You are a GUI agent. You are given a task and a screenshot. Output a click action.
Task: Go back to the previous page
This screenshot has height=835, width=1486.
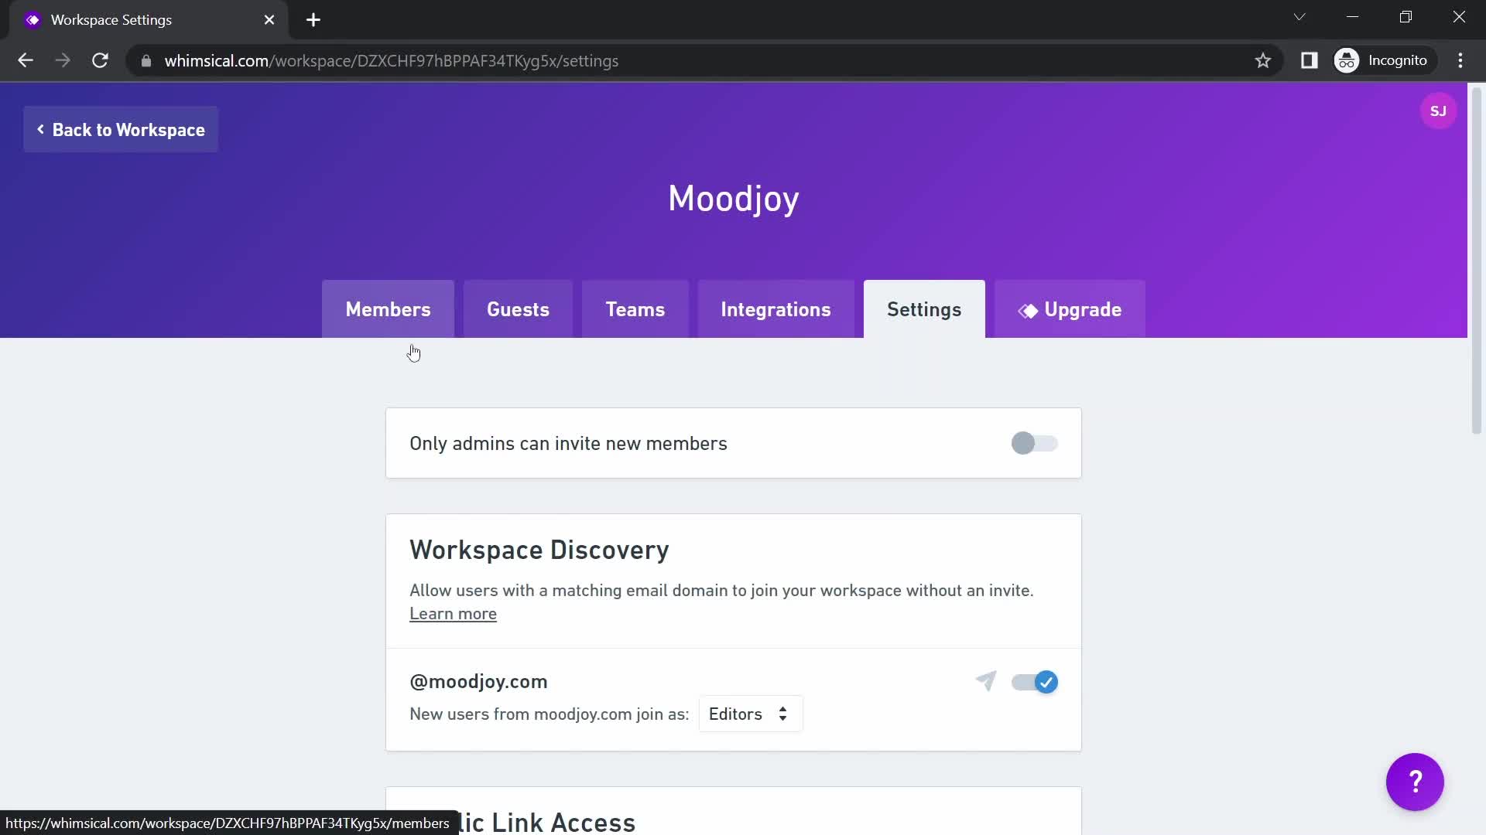(x=26, y=60)
